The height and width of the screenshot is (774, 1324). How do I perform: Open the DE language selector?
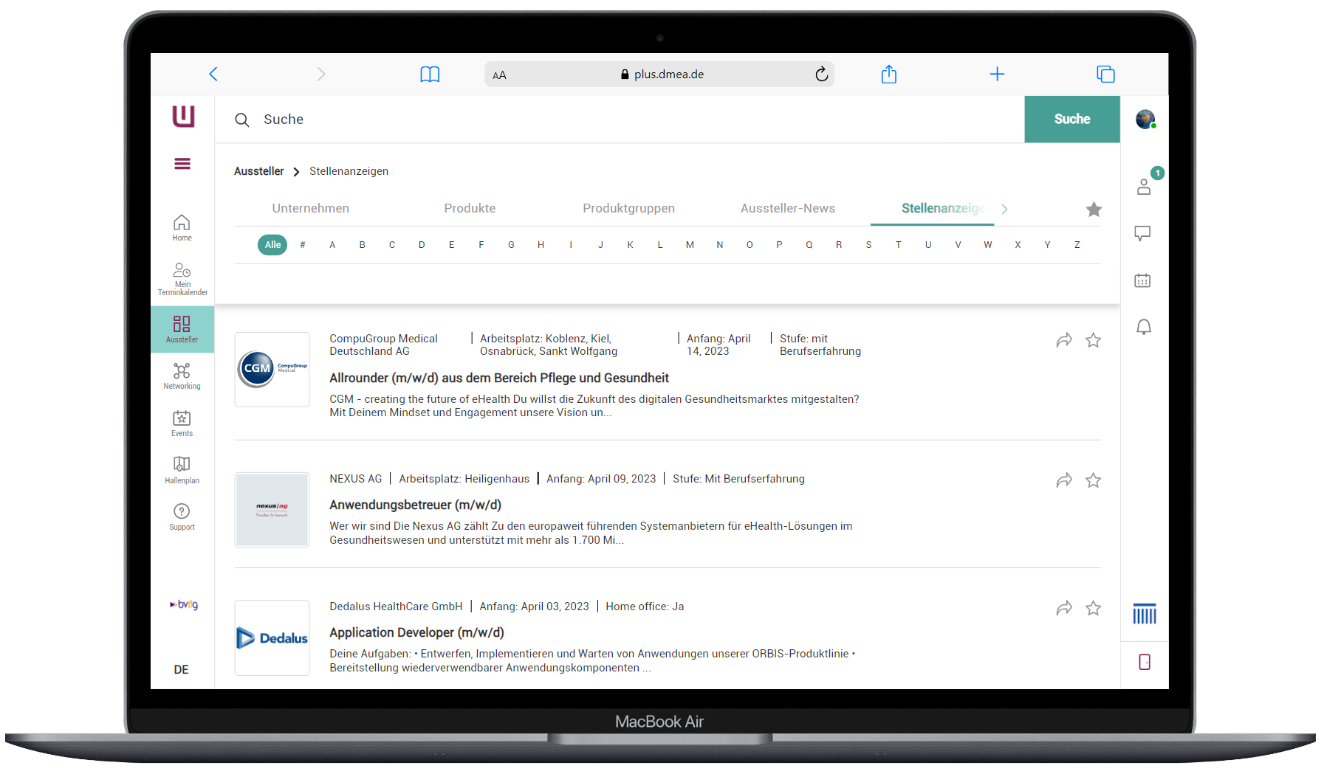coord(182,669)
